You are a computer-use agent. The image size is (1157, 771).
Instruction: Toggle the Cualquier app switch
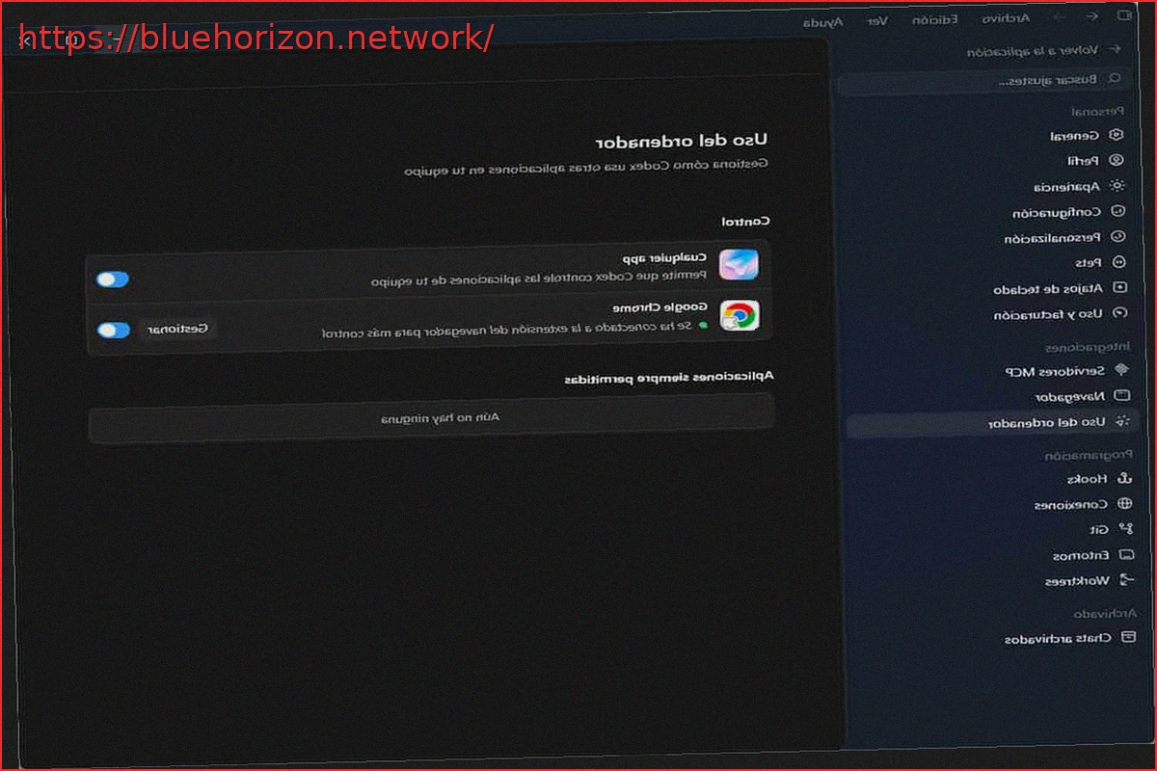point(113,279)
